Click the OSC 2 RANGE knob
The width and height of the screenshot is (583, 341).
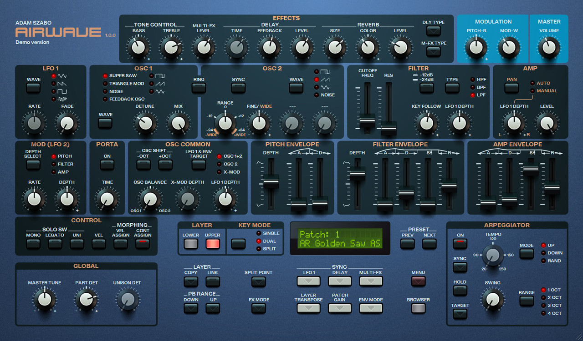[x=225, y=123]
